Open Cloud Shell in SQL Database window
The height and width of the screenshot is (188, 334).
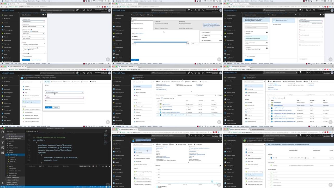pyautogui.click(x=81, y=10)
